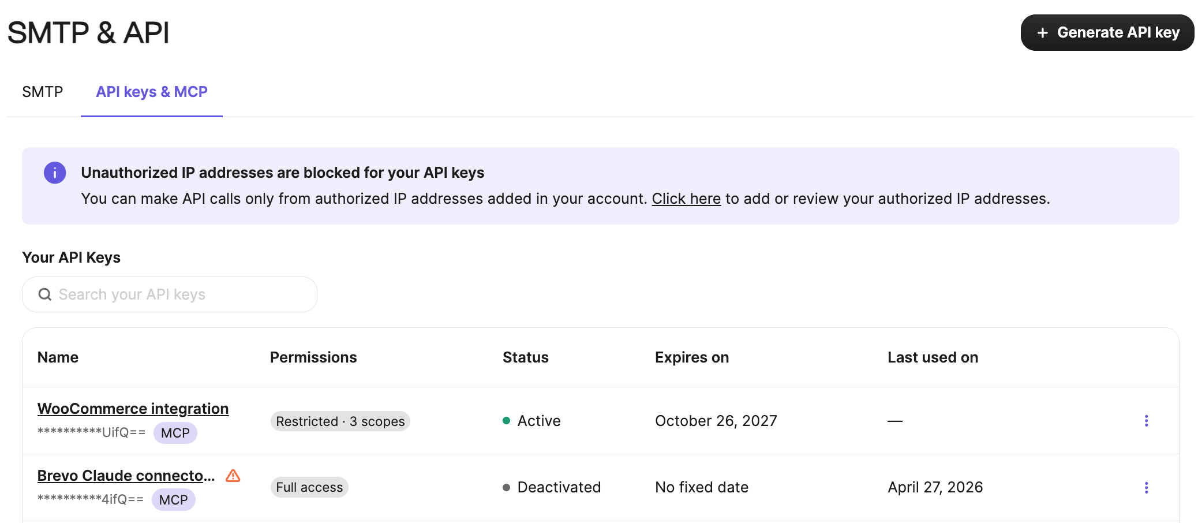Click the search magnifier icon
The height and width of the screenshot is (523, 1198).
coord(44,294)
